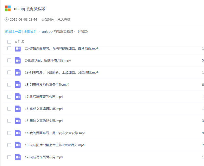Check the box for 2-创建项目、后端环境介绍.mp4
204x166 pixels.
coord(9,60)
